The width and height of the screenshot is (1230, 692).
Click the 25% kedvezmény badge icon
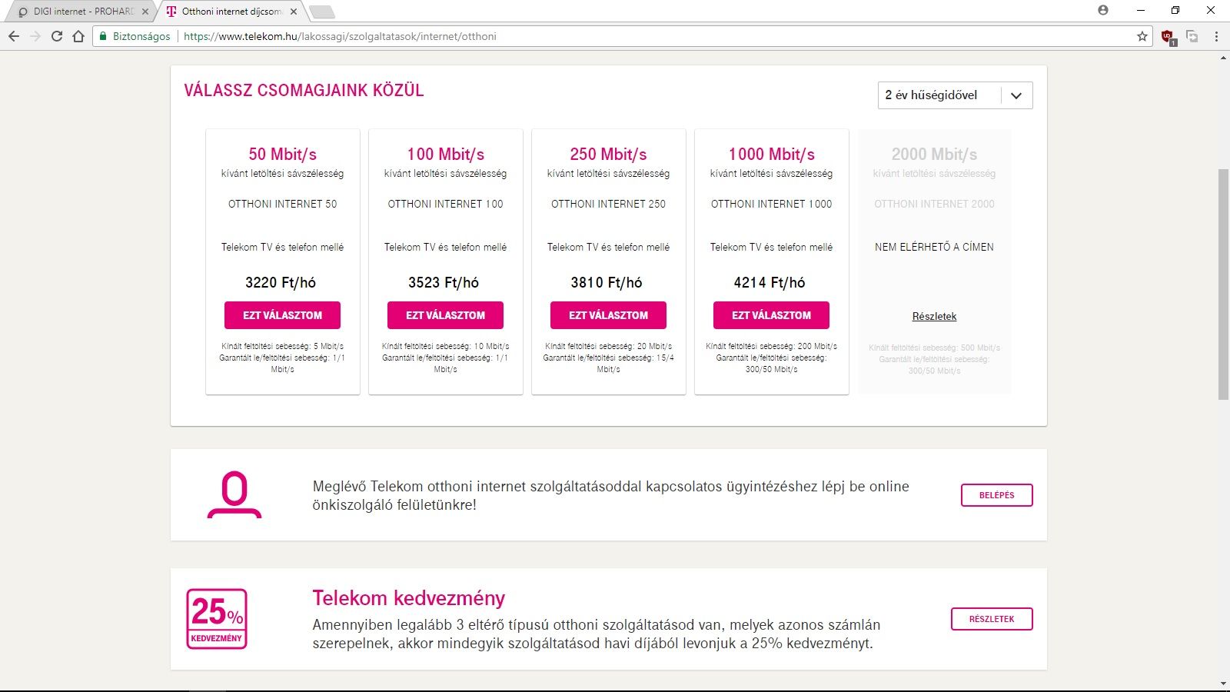point(217,619)
